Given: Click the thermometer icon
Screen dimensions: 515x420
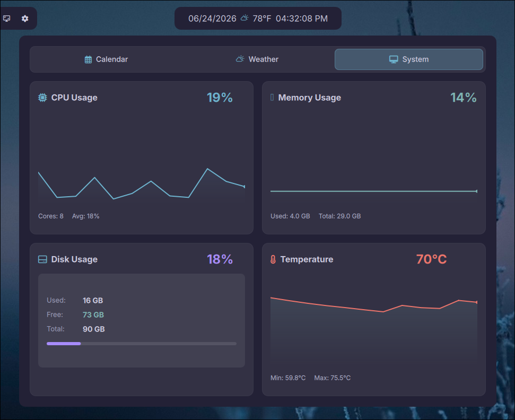Looking at the screenshot, I should click(273, 259).
